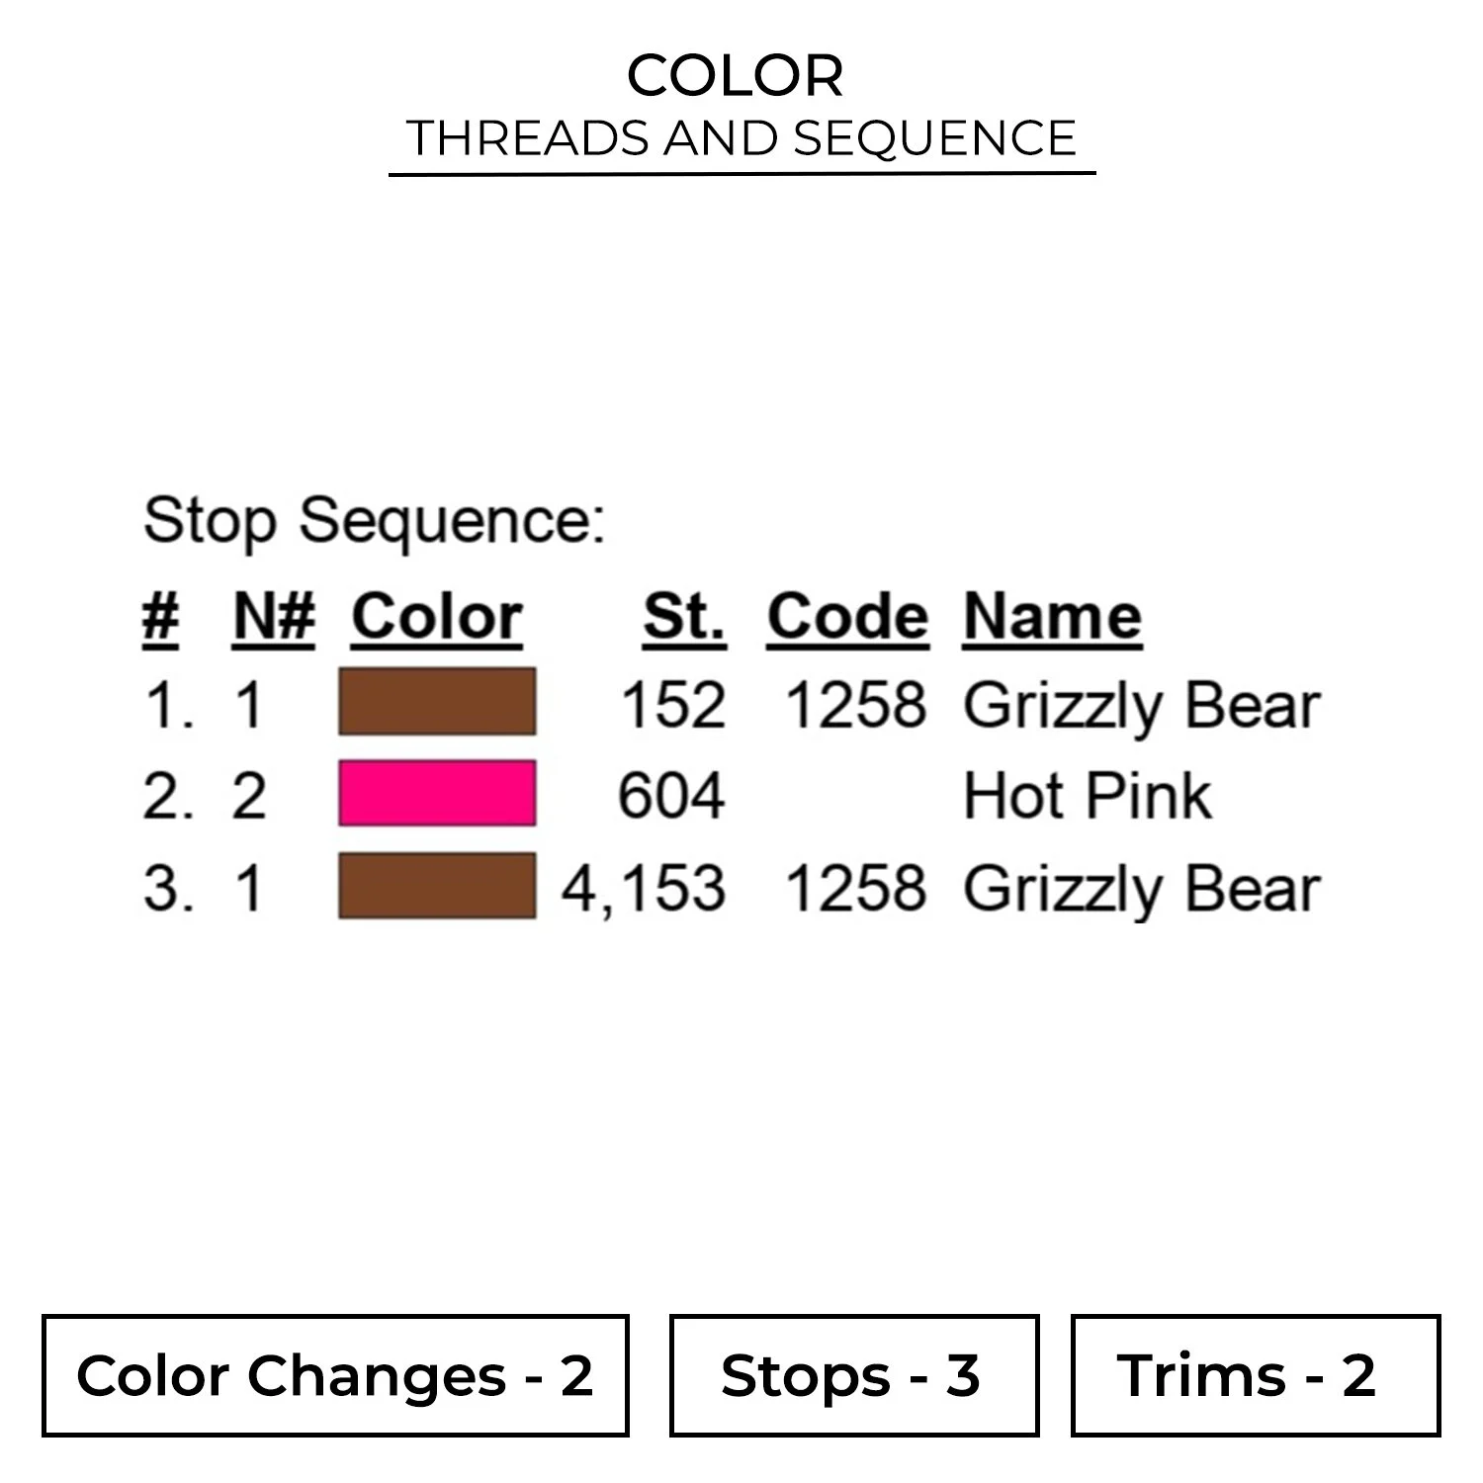Click the underlined "Color" column header

(436, 618)
